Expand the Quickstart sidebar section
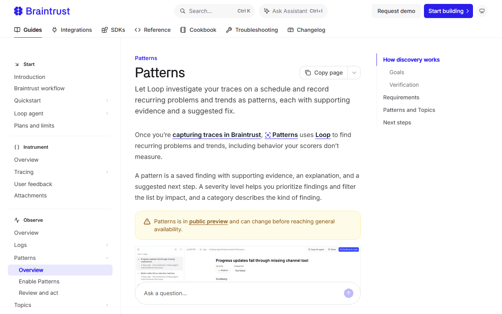Viewport: 502px width, 314px height. [107, 100]
